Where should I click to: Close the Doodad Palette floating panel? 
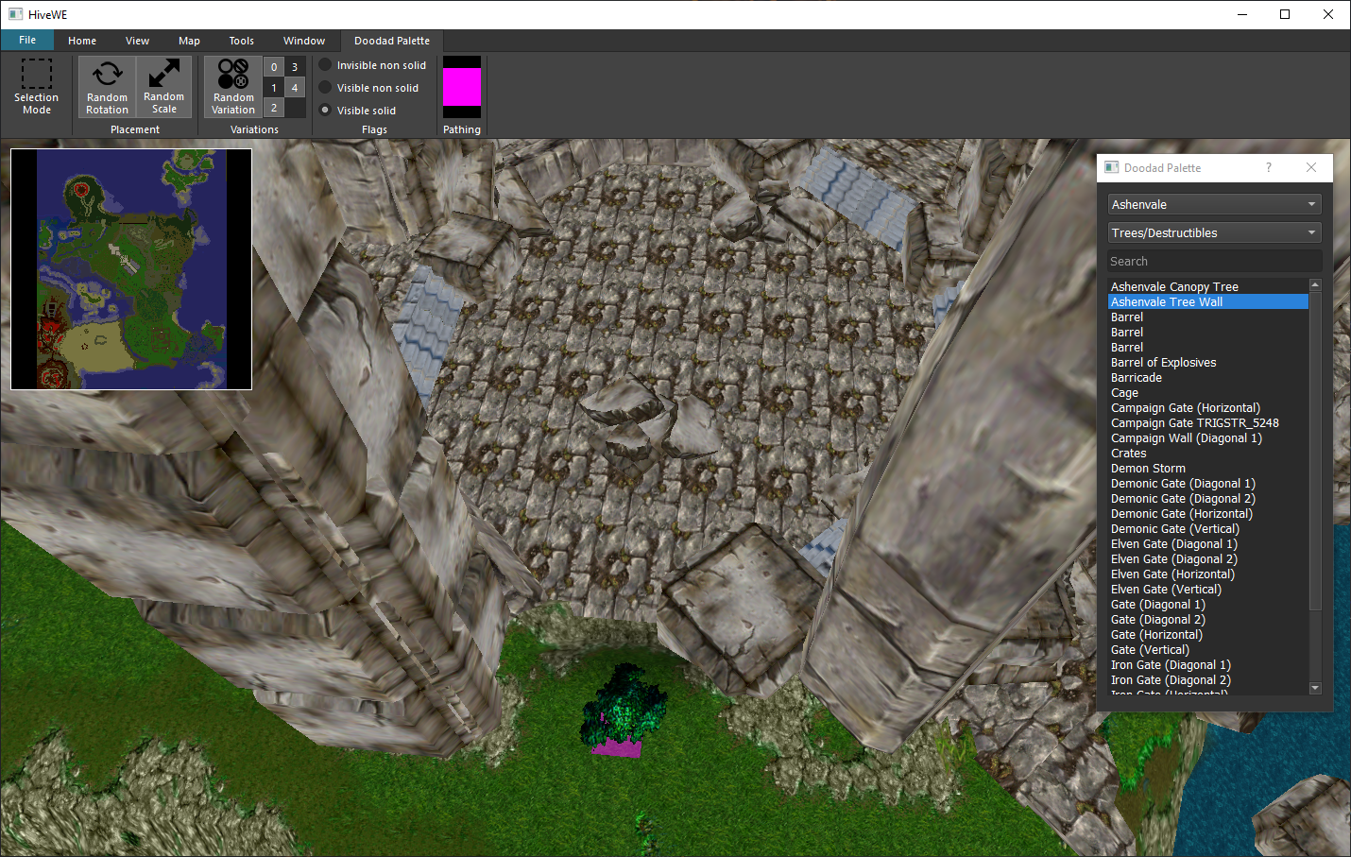[1311, 167]
